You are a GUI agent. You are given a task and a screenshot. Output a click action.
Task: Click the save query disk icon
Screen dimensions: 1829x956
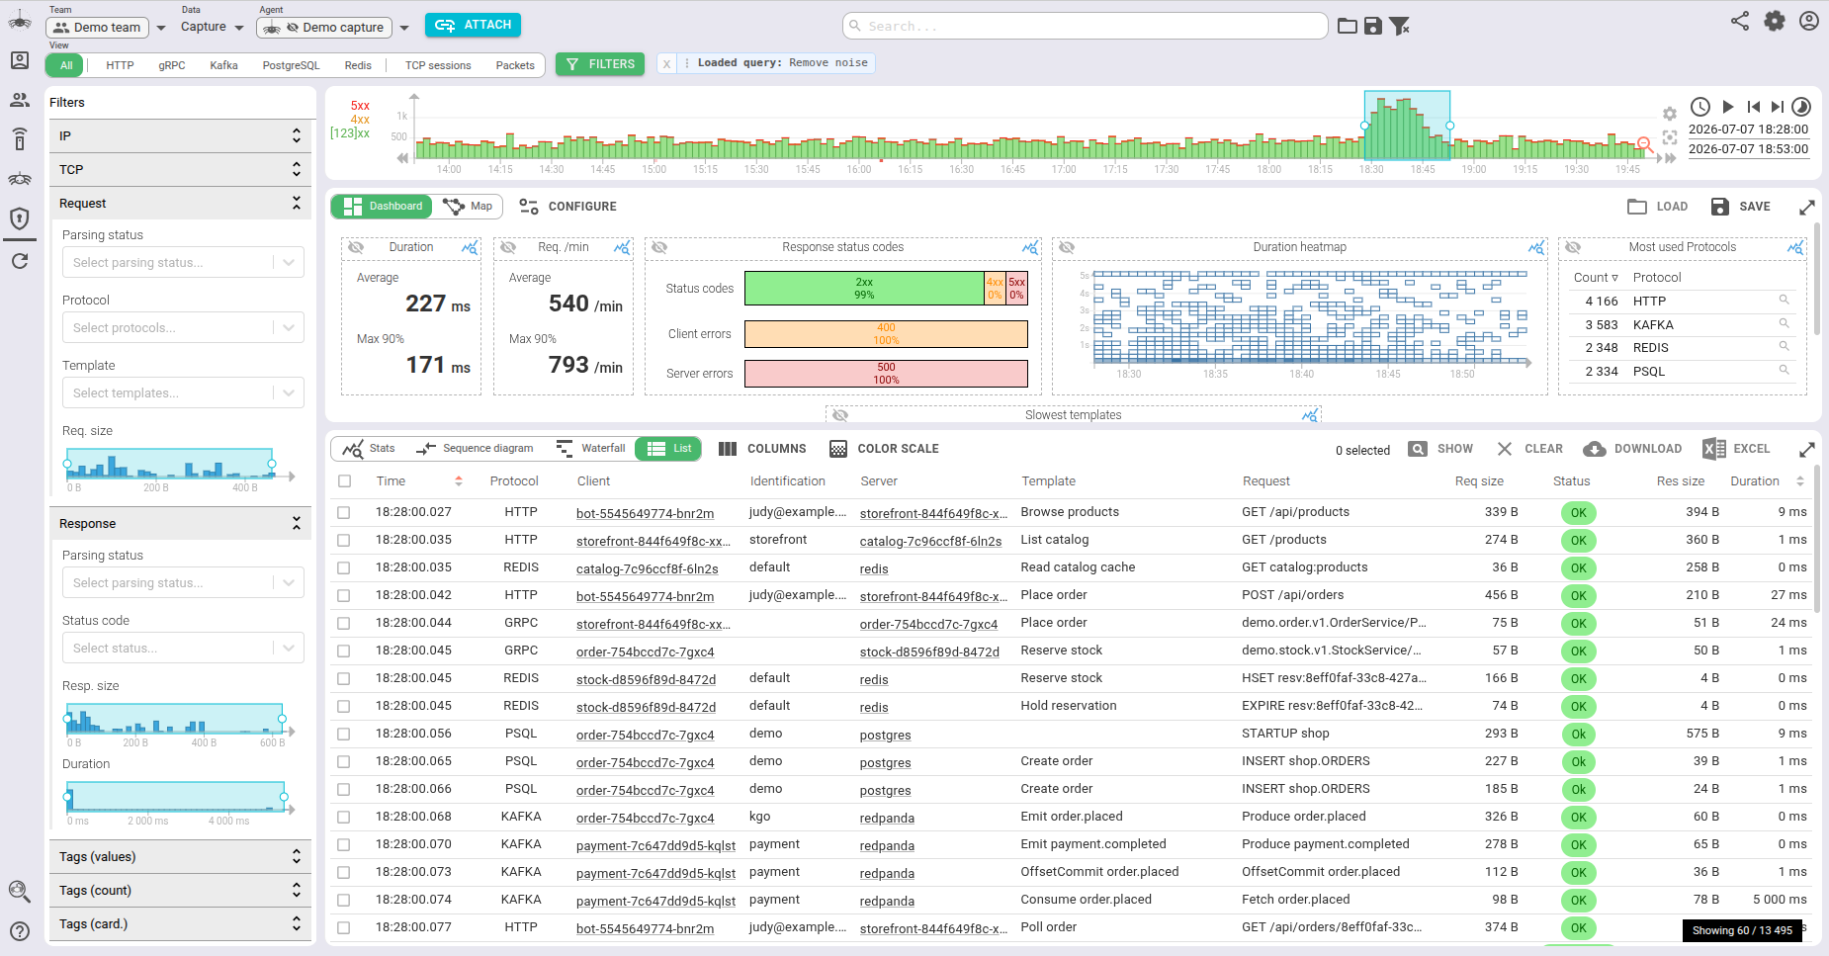tap(1372, 26)
